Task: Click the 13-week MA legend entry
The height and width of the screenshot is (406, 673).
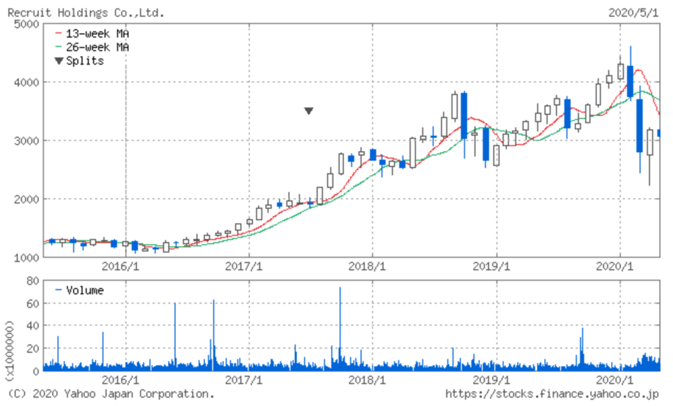Action: point(91,34)
